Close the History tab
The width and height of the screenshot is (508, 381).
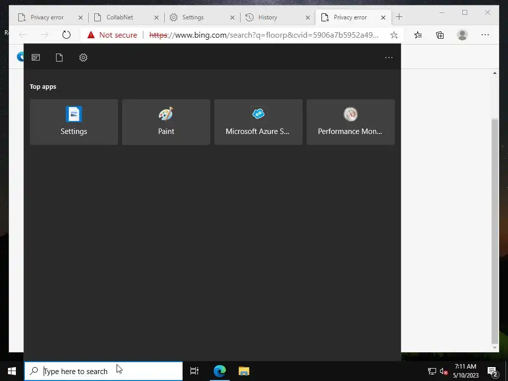tap(308, 17)
